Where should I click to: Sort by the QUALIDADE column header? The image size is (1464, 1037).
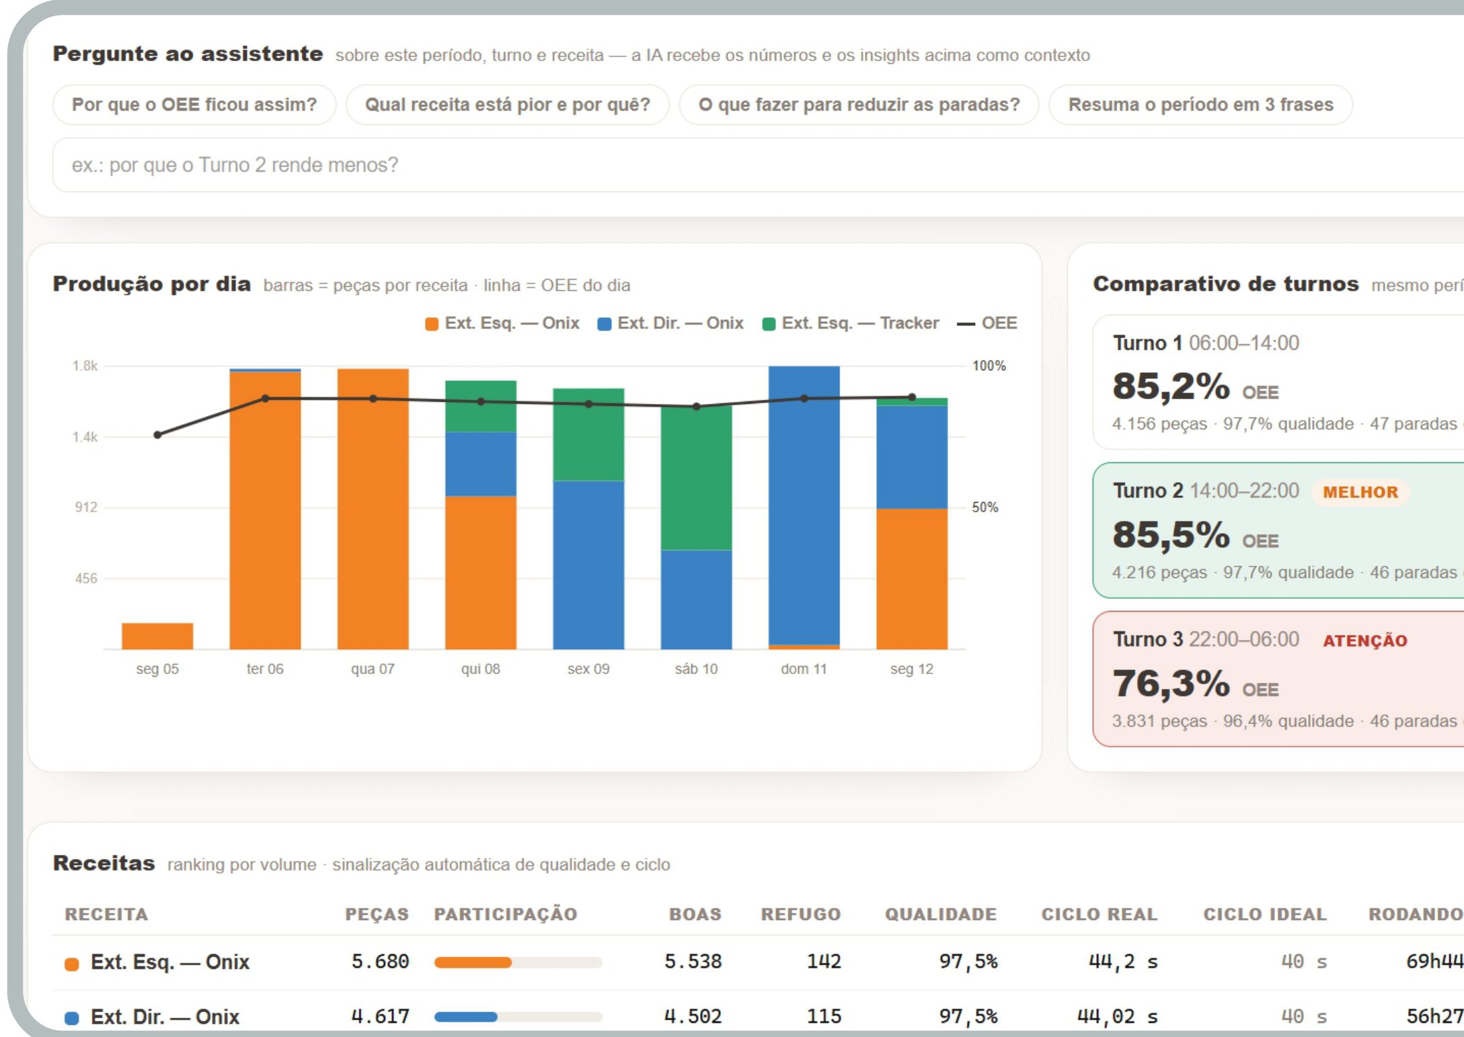(x=941, y=914)
